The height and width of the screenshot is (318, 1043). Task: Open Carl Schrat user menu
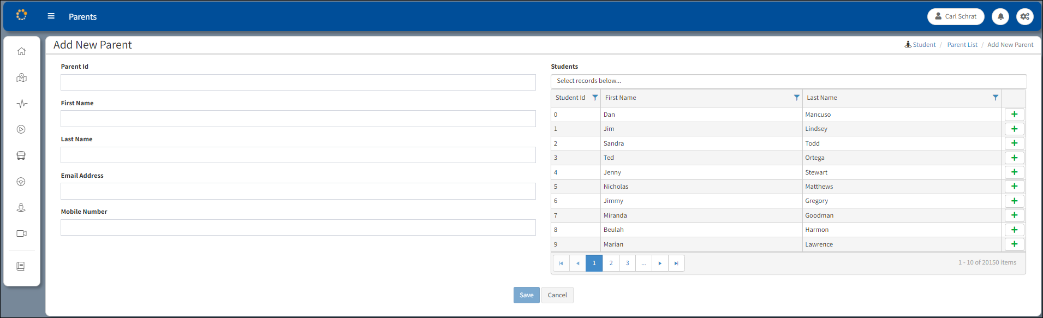pos(956,16)
